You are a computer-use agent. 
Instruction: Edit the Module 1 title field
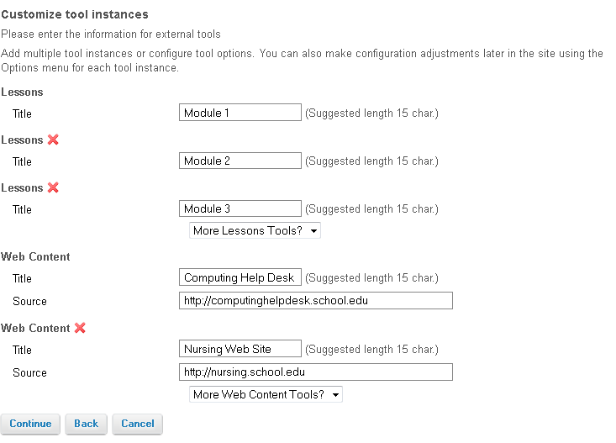point(240,113)
